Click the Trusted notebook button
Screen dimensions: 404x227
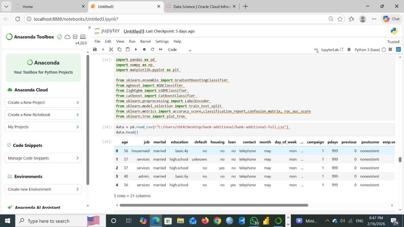coord(393,42)
